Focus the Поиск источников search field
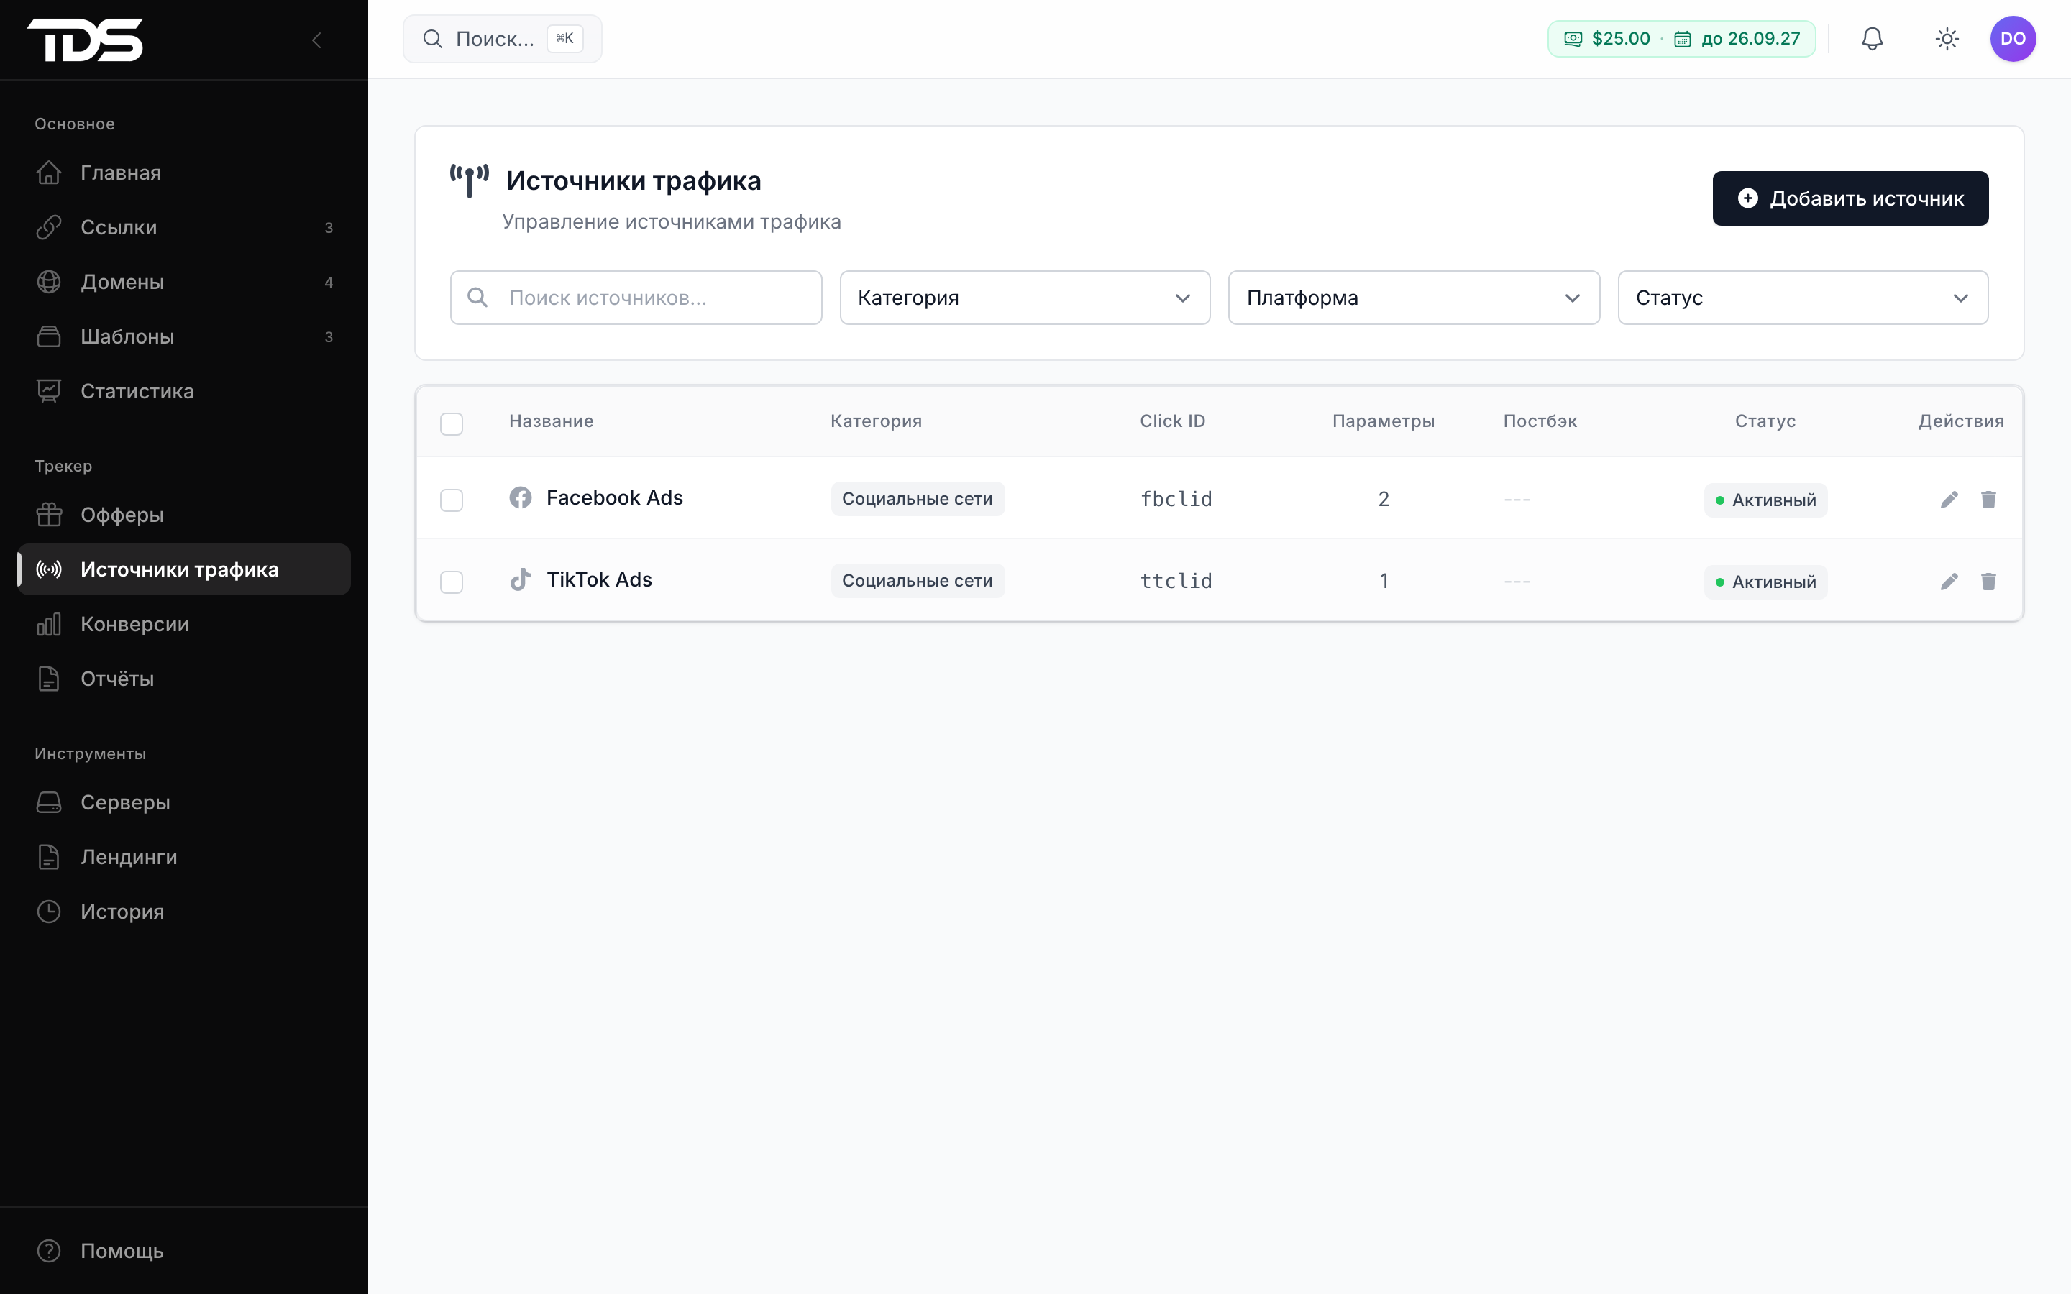 pyautogui.click(x=636, y=298)
